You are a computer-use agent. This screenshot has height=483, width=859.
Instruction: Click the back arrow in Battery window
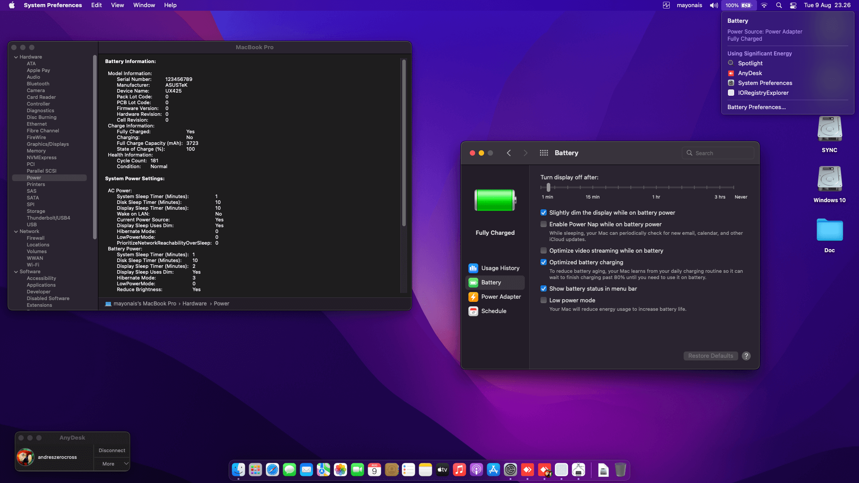[x=509, y=153]
